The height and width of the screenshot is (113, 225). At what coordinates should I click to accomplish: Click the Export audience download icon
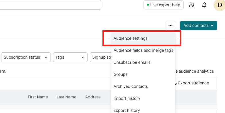coord(176,83)
